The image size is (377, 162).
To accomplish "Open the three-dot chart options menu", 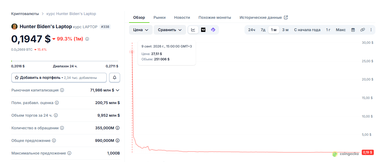I will [371, 30].
